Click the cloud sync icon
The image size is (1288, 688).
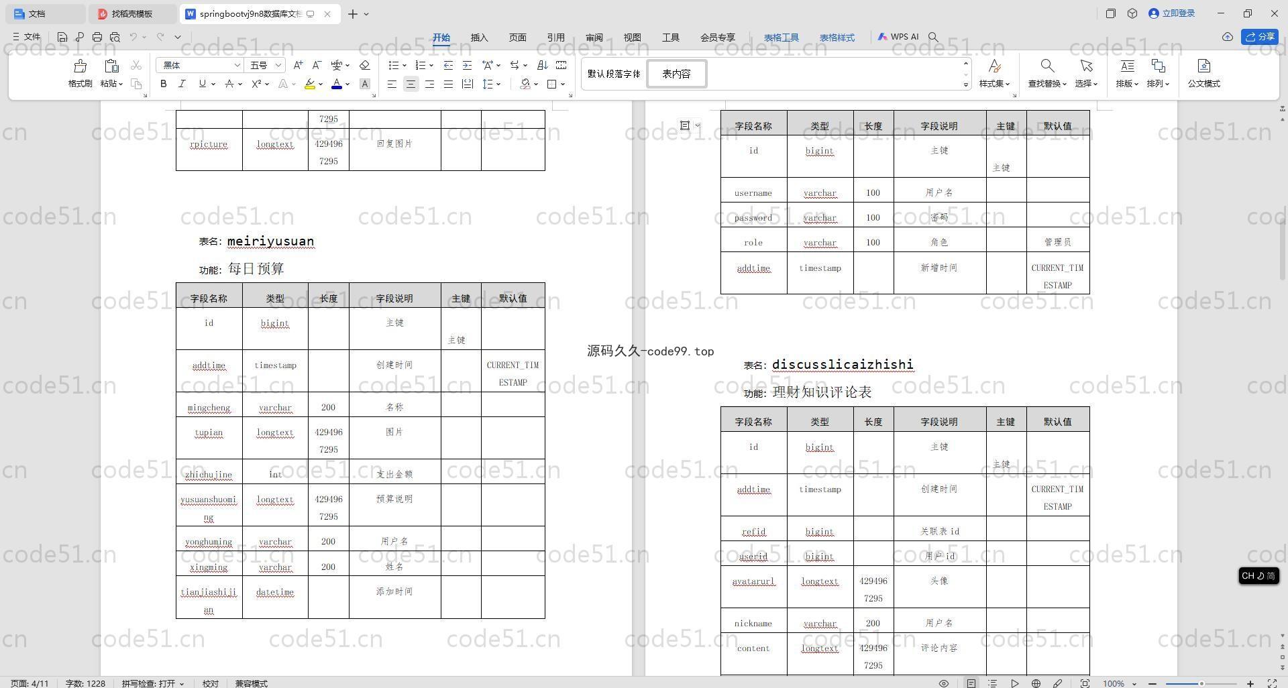click(x=1227, y=37)
